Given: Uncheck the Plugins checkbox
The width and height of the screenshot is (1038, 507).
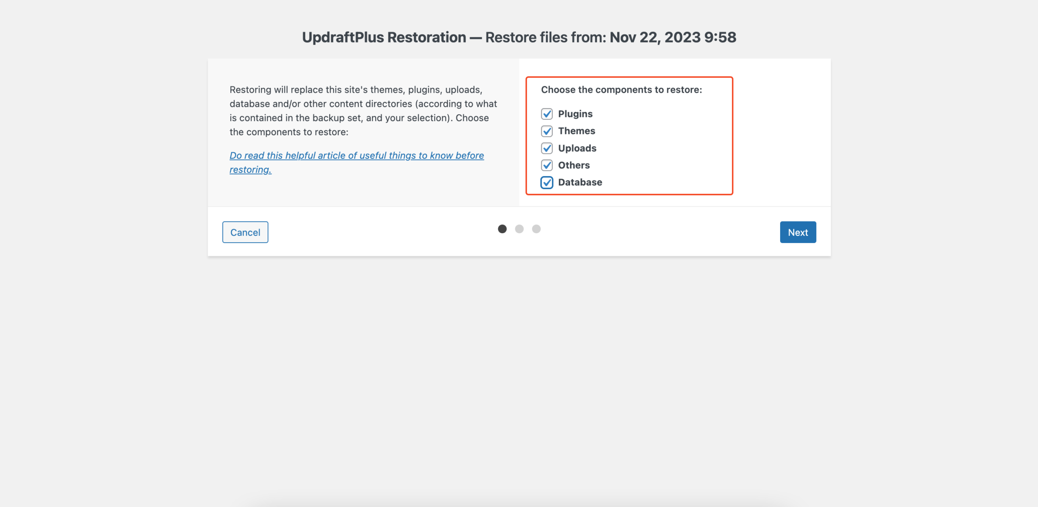Looking at the screenshot, I should pos(547,114).
